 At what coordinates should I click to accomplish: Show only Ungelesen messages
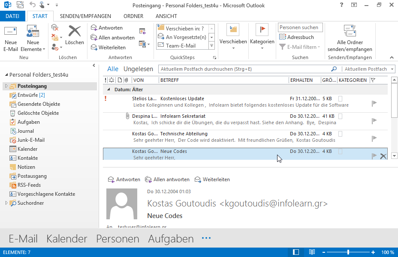[x=138, y=69]
